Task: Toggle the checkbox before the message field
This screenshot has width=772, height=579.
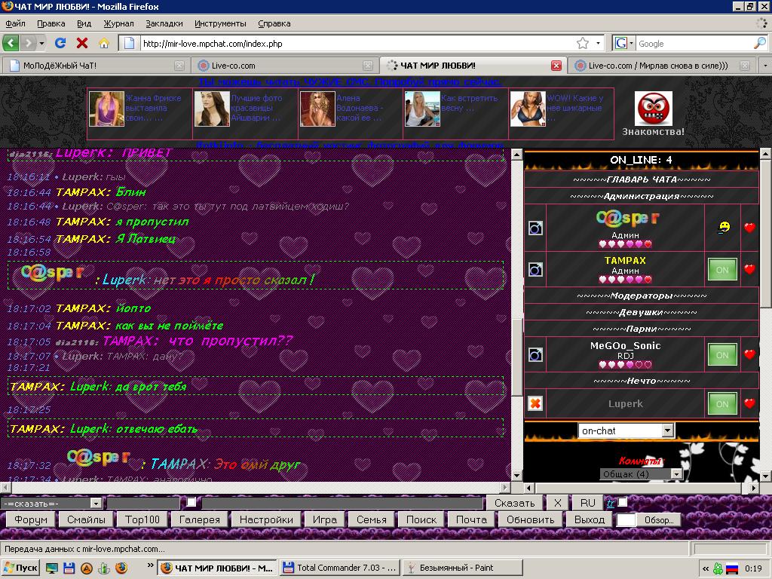Action: pyautogui.click(x=191, y=503)
